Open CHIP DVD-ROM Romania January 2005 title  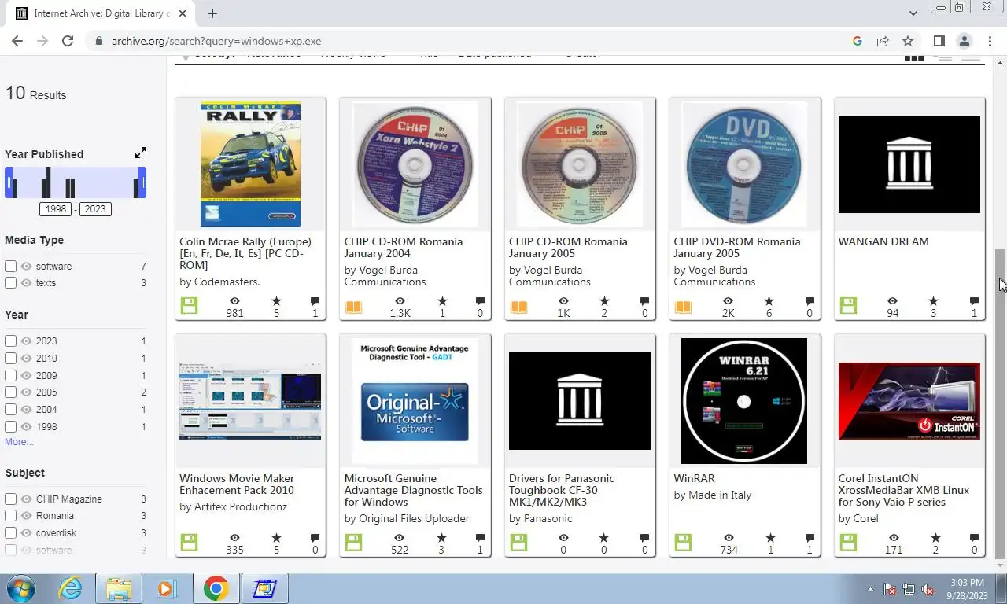click(x=737, y=248)
